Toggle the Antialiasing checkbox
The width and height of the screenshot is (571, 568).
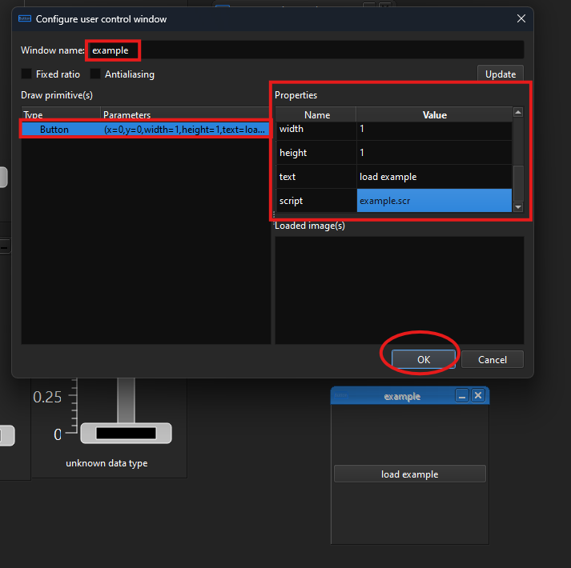click(96, 74)
